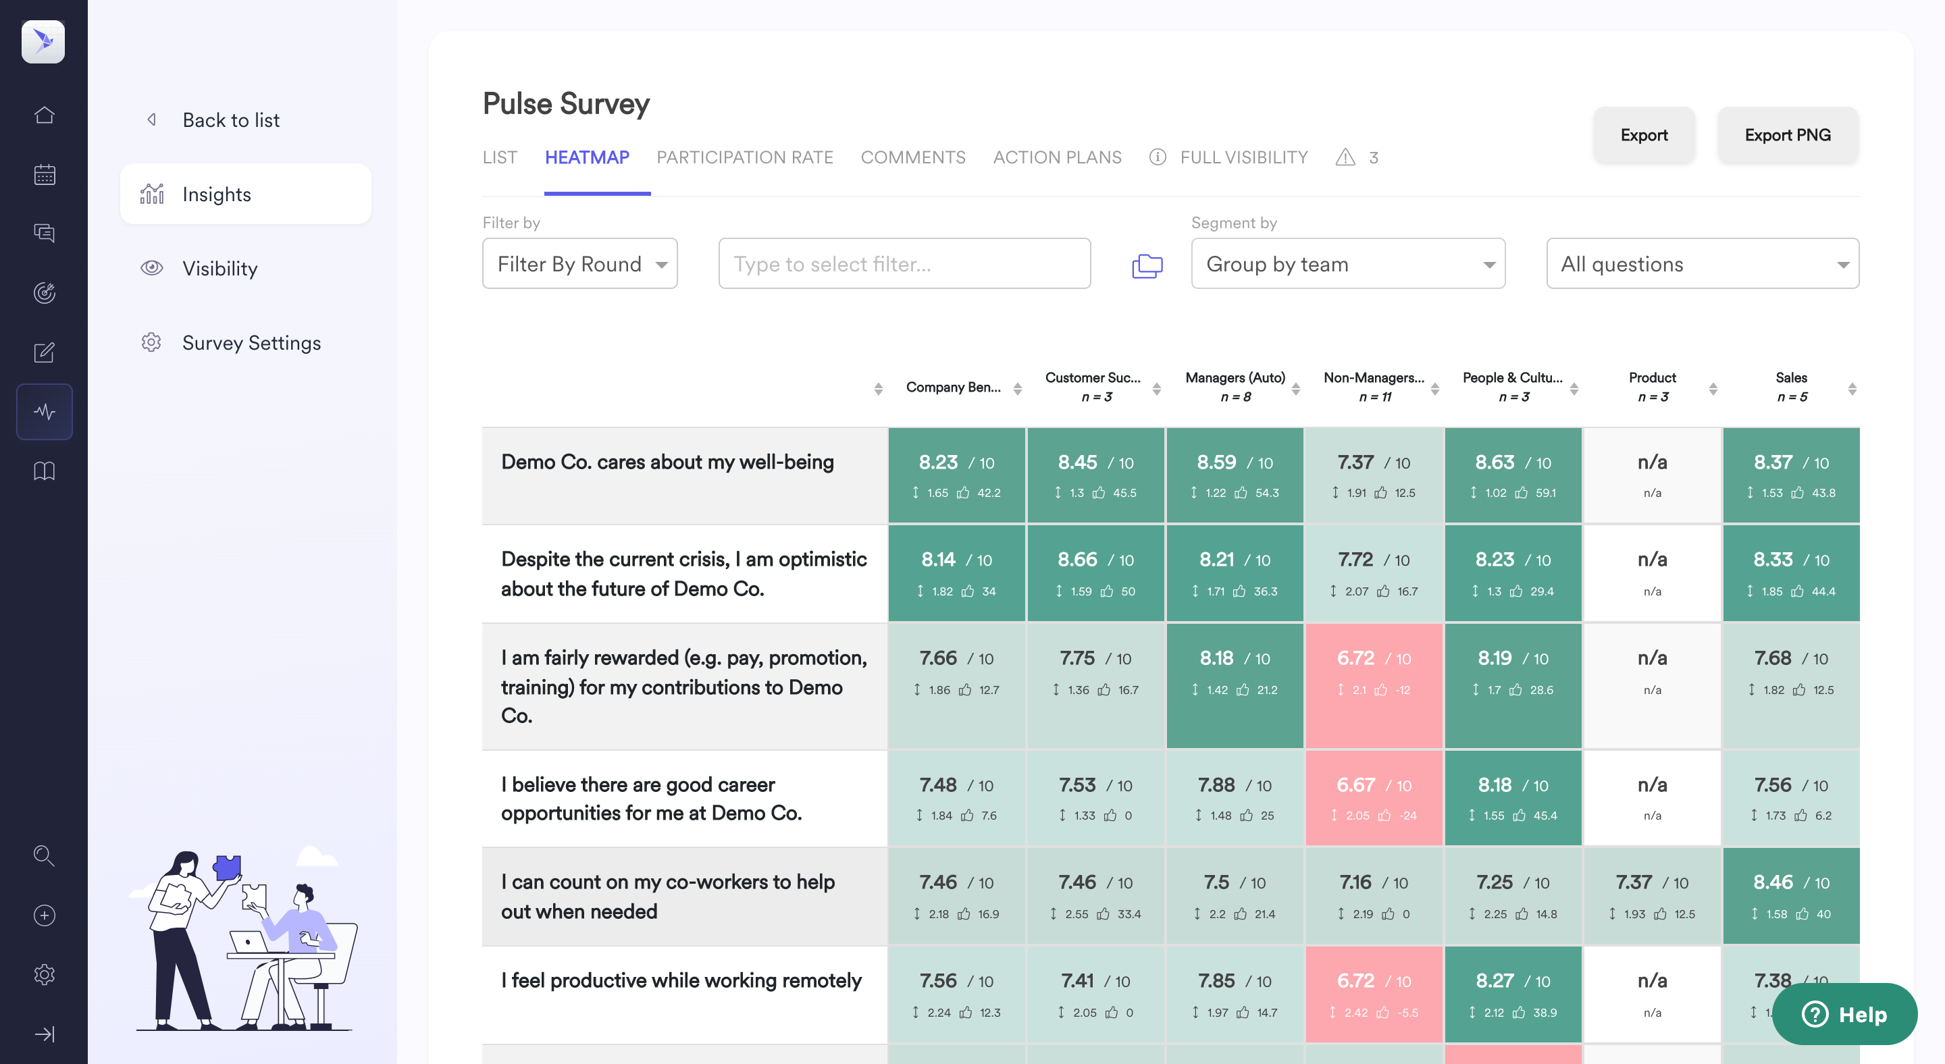Viewport: 1945px width, 1064px height.
Task: Open the Filter By Round dropdown
Action: pos(579,264)
